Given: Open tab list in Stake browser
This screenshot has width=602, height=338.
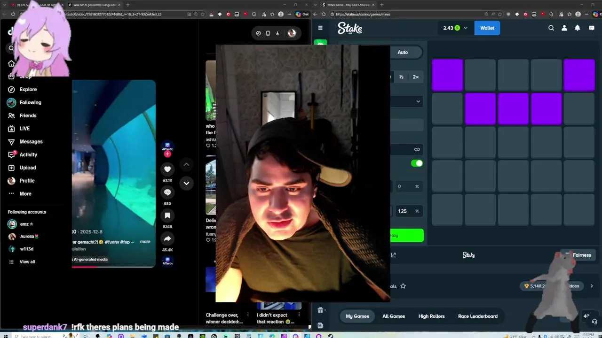Looking at the screenshot, I should [315, 5].
